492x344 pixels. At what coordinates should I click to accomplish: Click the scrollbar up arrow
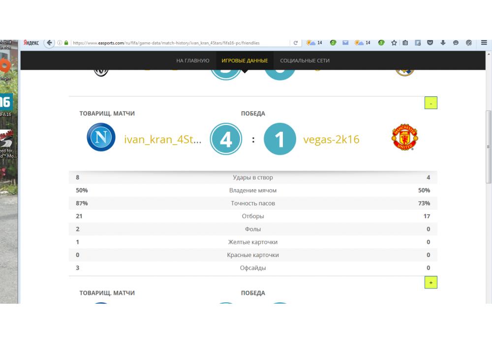tap(488, 54)
